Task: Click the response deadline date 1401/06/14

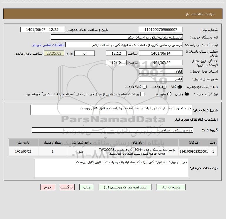Action: point(161,53)
